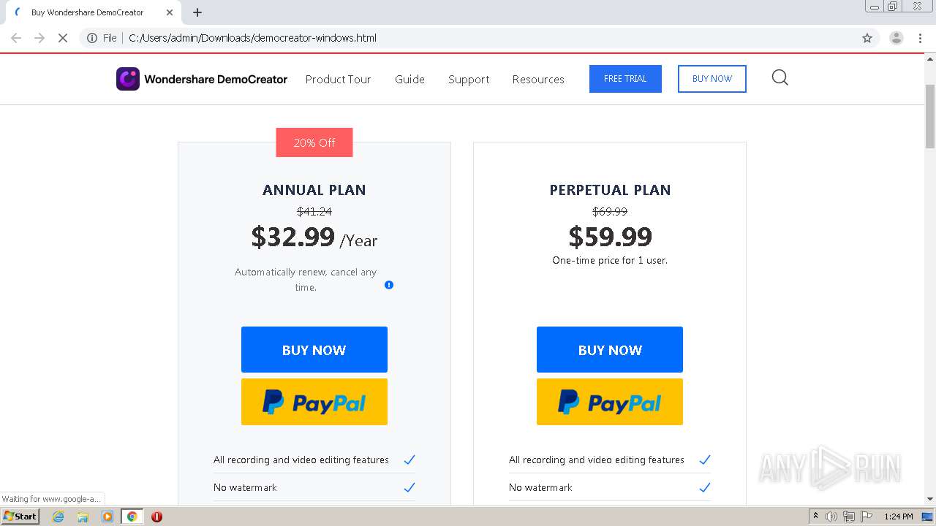
Task: Click the Wondershare DemoCreator logo icon
Action: (128, 79)
